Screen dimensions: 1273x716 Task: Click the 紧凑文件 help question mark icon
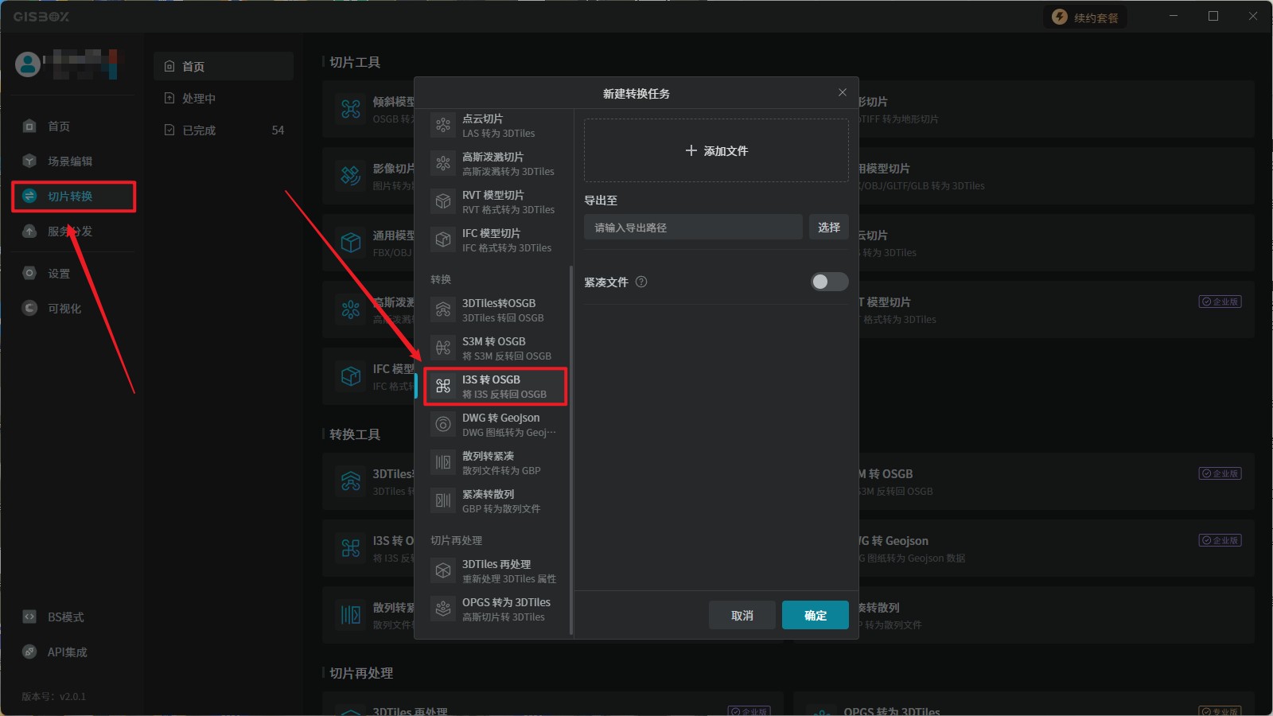pyautogui.click(x=641, y=282)
